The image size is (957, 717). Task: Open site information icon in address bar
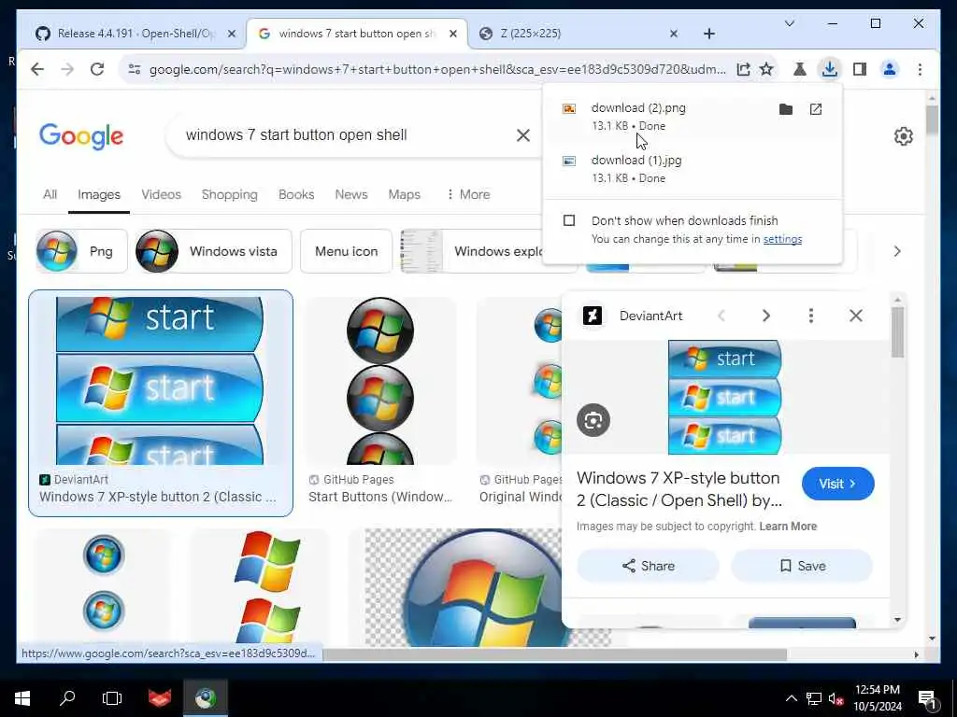[135, 69]
